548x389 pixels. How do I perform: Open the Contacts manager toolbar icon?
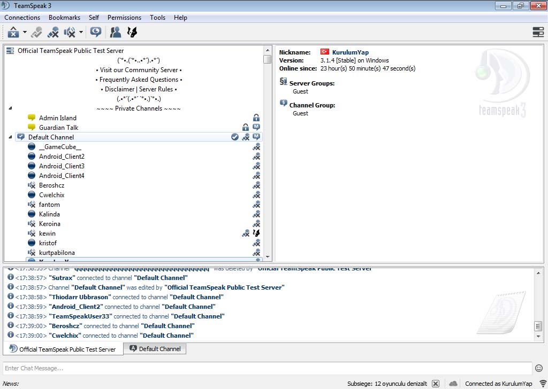click(116, 32)
